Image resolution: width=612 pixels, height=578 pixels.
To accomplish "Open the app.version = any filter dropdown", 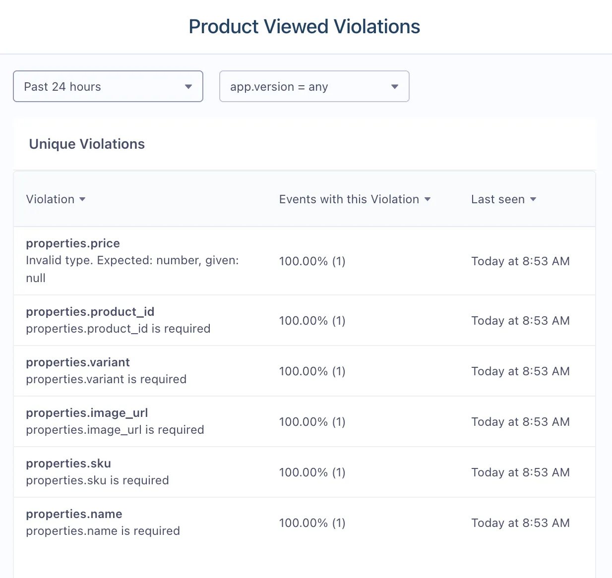I will point(314,86).
